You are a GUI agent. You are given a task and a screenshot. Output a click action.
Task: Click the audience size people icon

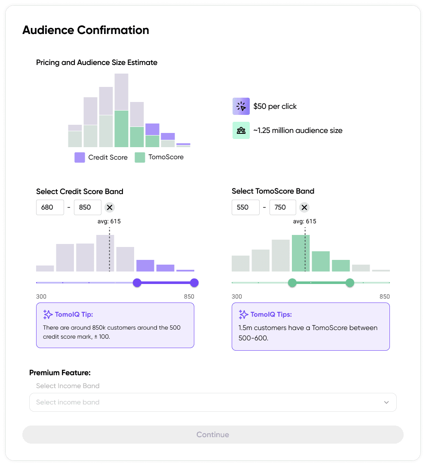click(x=241, y=130)
